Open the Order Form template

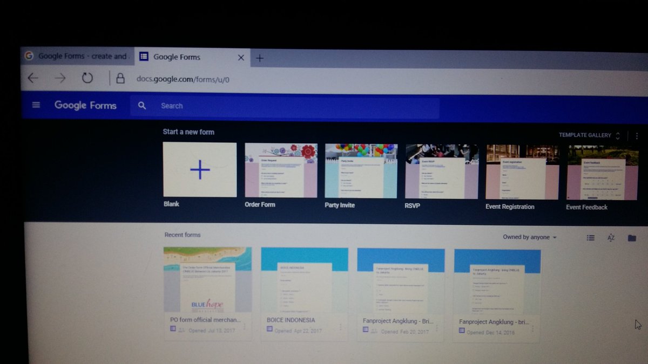point(281,170)
